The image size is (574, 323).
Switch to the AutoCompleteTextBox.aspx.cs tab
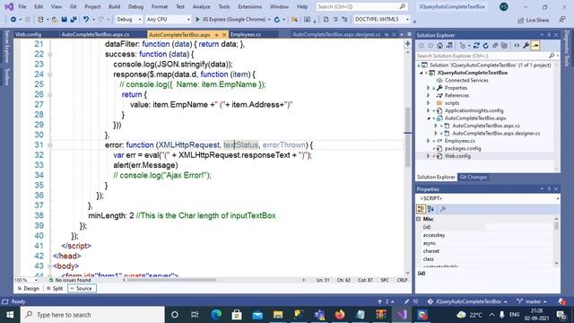(95, 34)
